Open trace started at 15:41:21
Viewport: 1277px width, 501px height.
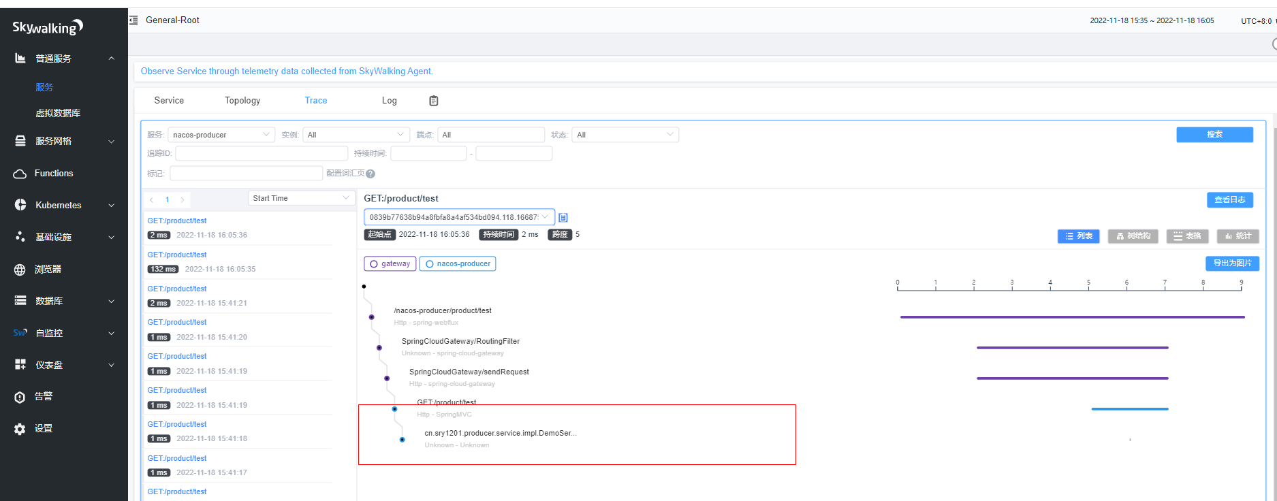click(238, 296)
